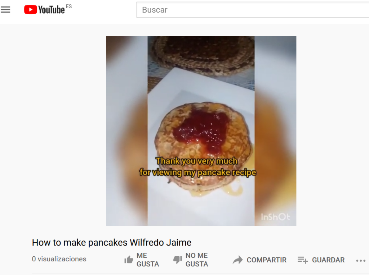
Task: Click the share arrow icon
Action: pos(237,260)
